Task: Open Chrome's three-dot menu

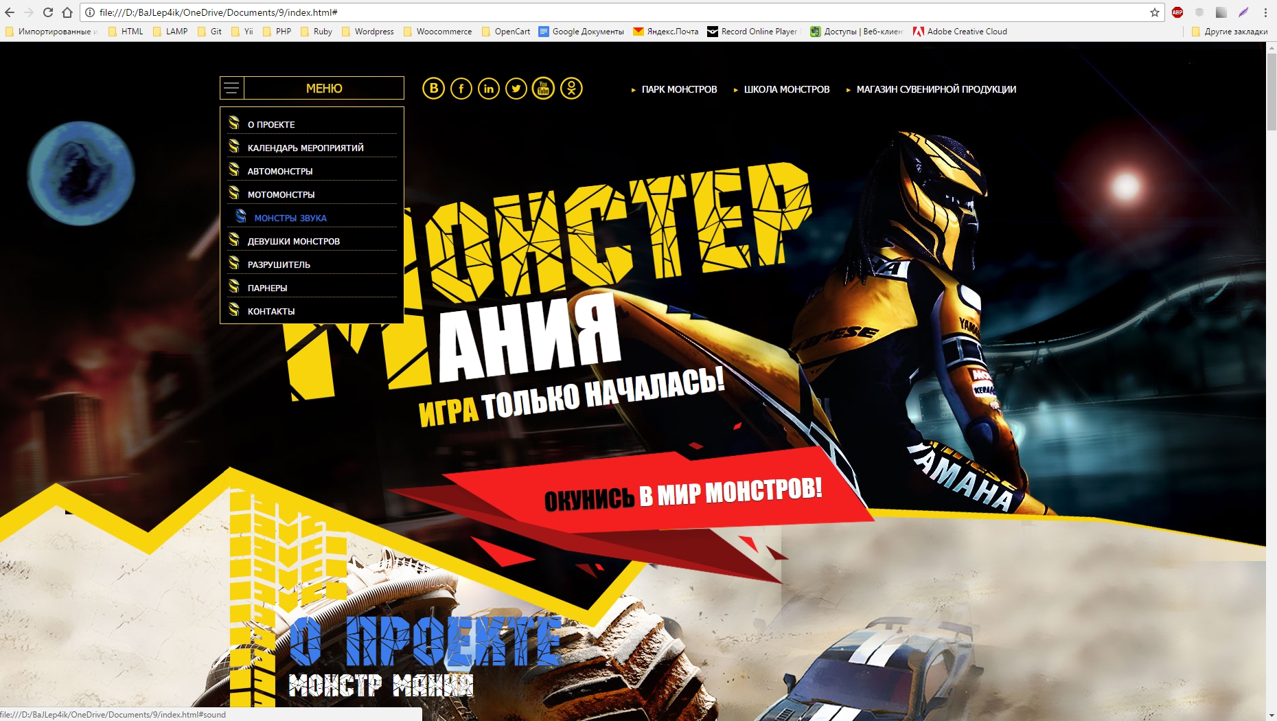Action: (1265, 12)
